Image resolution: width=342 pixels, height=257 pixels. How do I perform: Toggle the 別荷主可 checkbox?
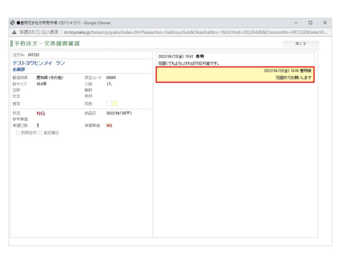18,133
